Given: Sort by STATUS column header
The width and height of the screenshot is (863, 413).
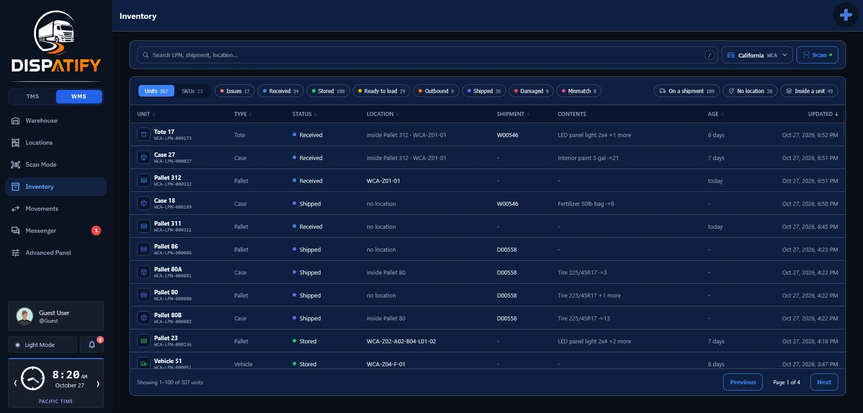Looking at the screenshot, I should pyautogui.click(x=304, y=114).
